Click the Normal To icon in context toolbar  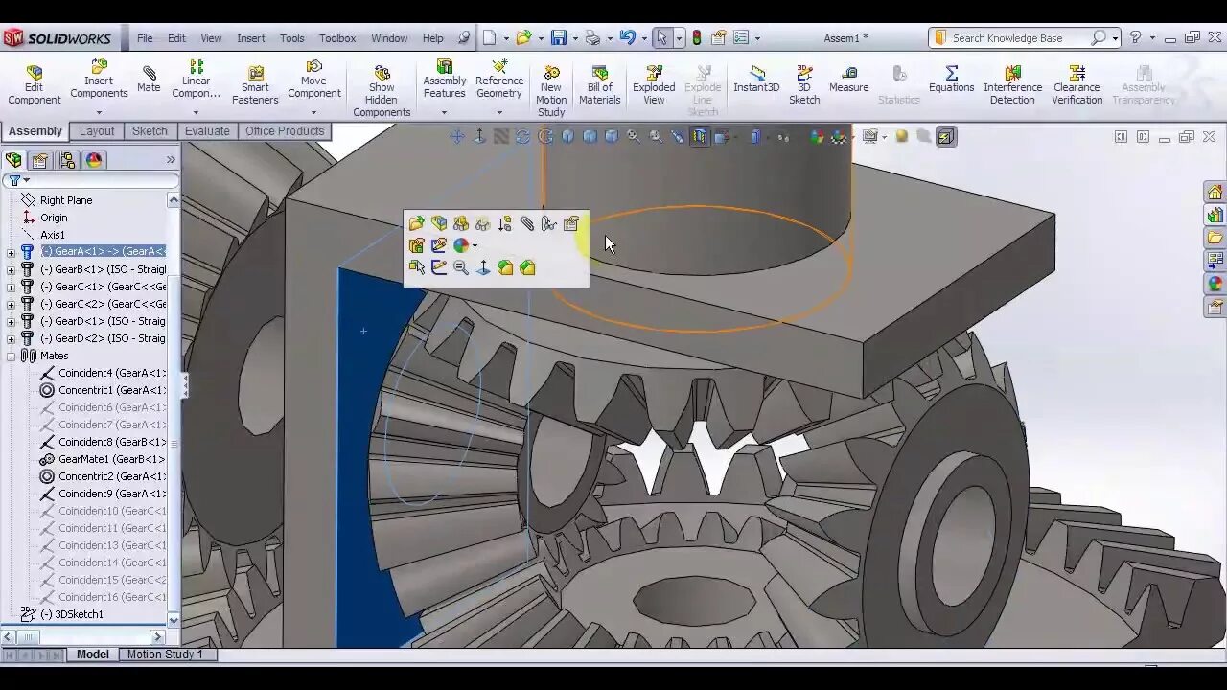pos(483,267)
